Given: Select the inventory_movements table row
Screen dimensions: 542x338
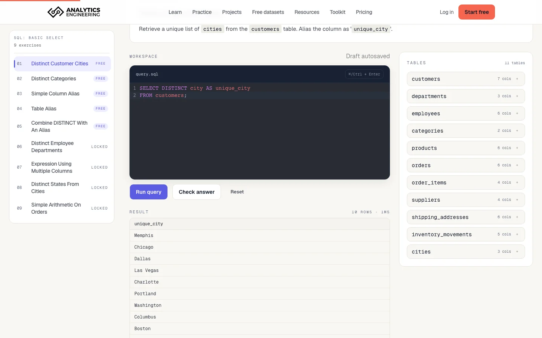Looking at the screenshot, I should click(x=466, y=234).
